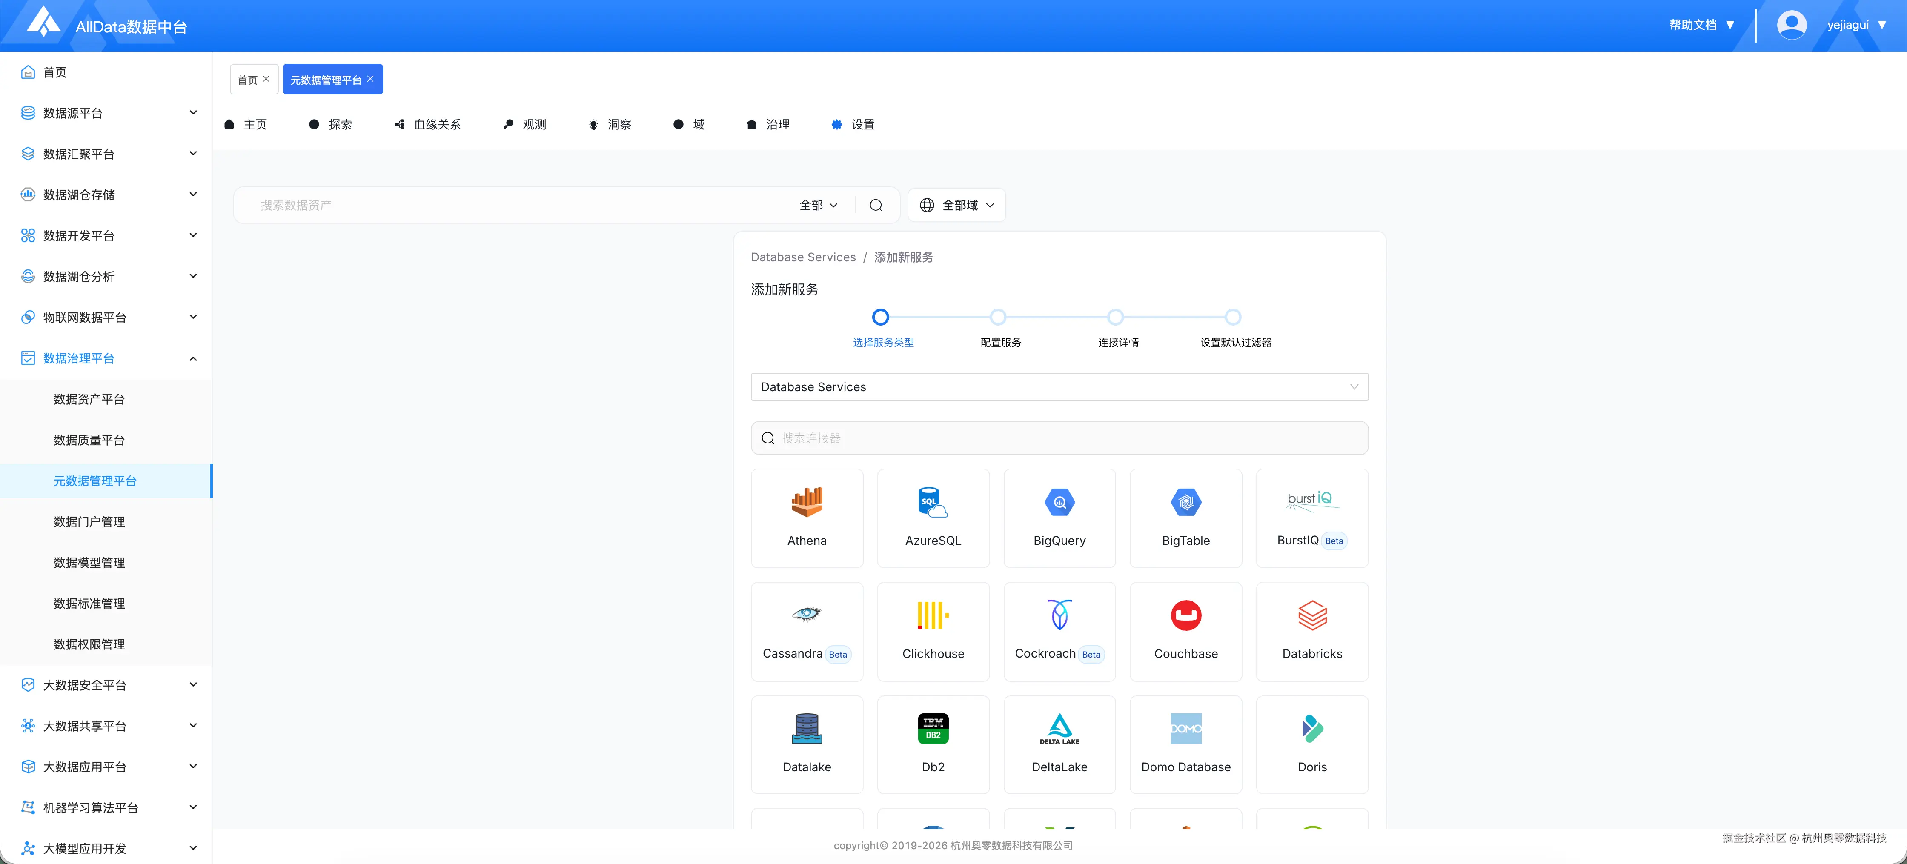
Task: Open the 全部 search category dropdown
Action: click(x=818, y=205)
